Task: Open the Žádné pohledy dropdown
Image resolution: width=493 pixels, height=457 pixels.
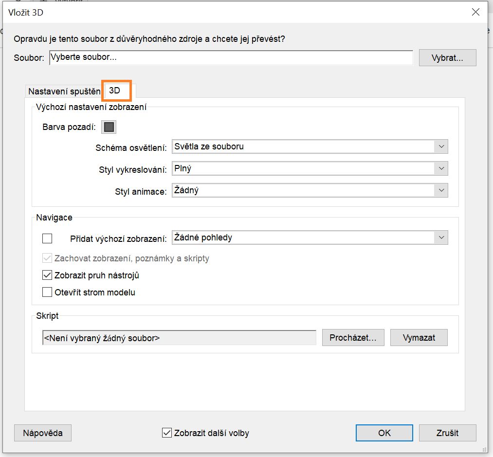Action: [x=441, y=238]
